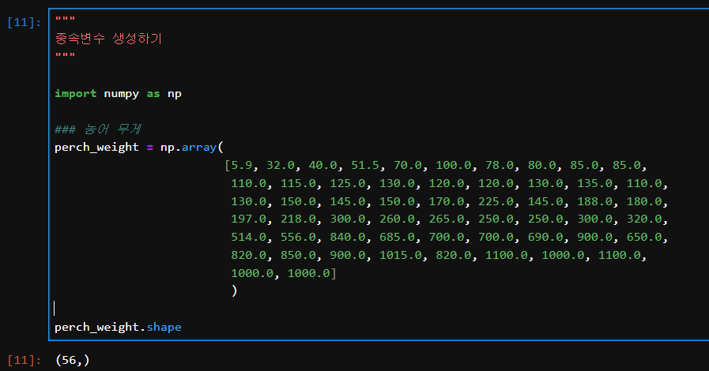
Task: Click the word numpy in the import line
Action: click(121, 94)
